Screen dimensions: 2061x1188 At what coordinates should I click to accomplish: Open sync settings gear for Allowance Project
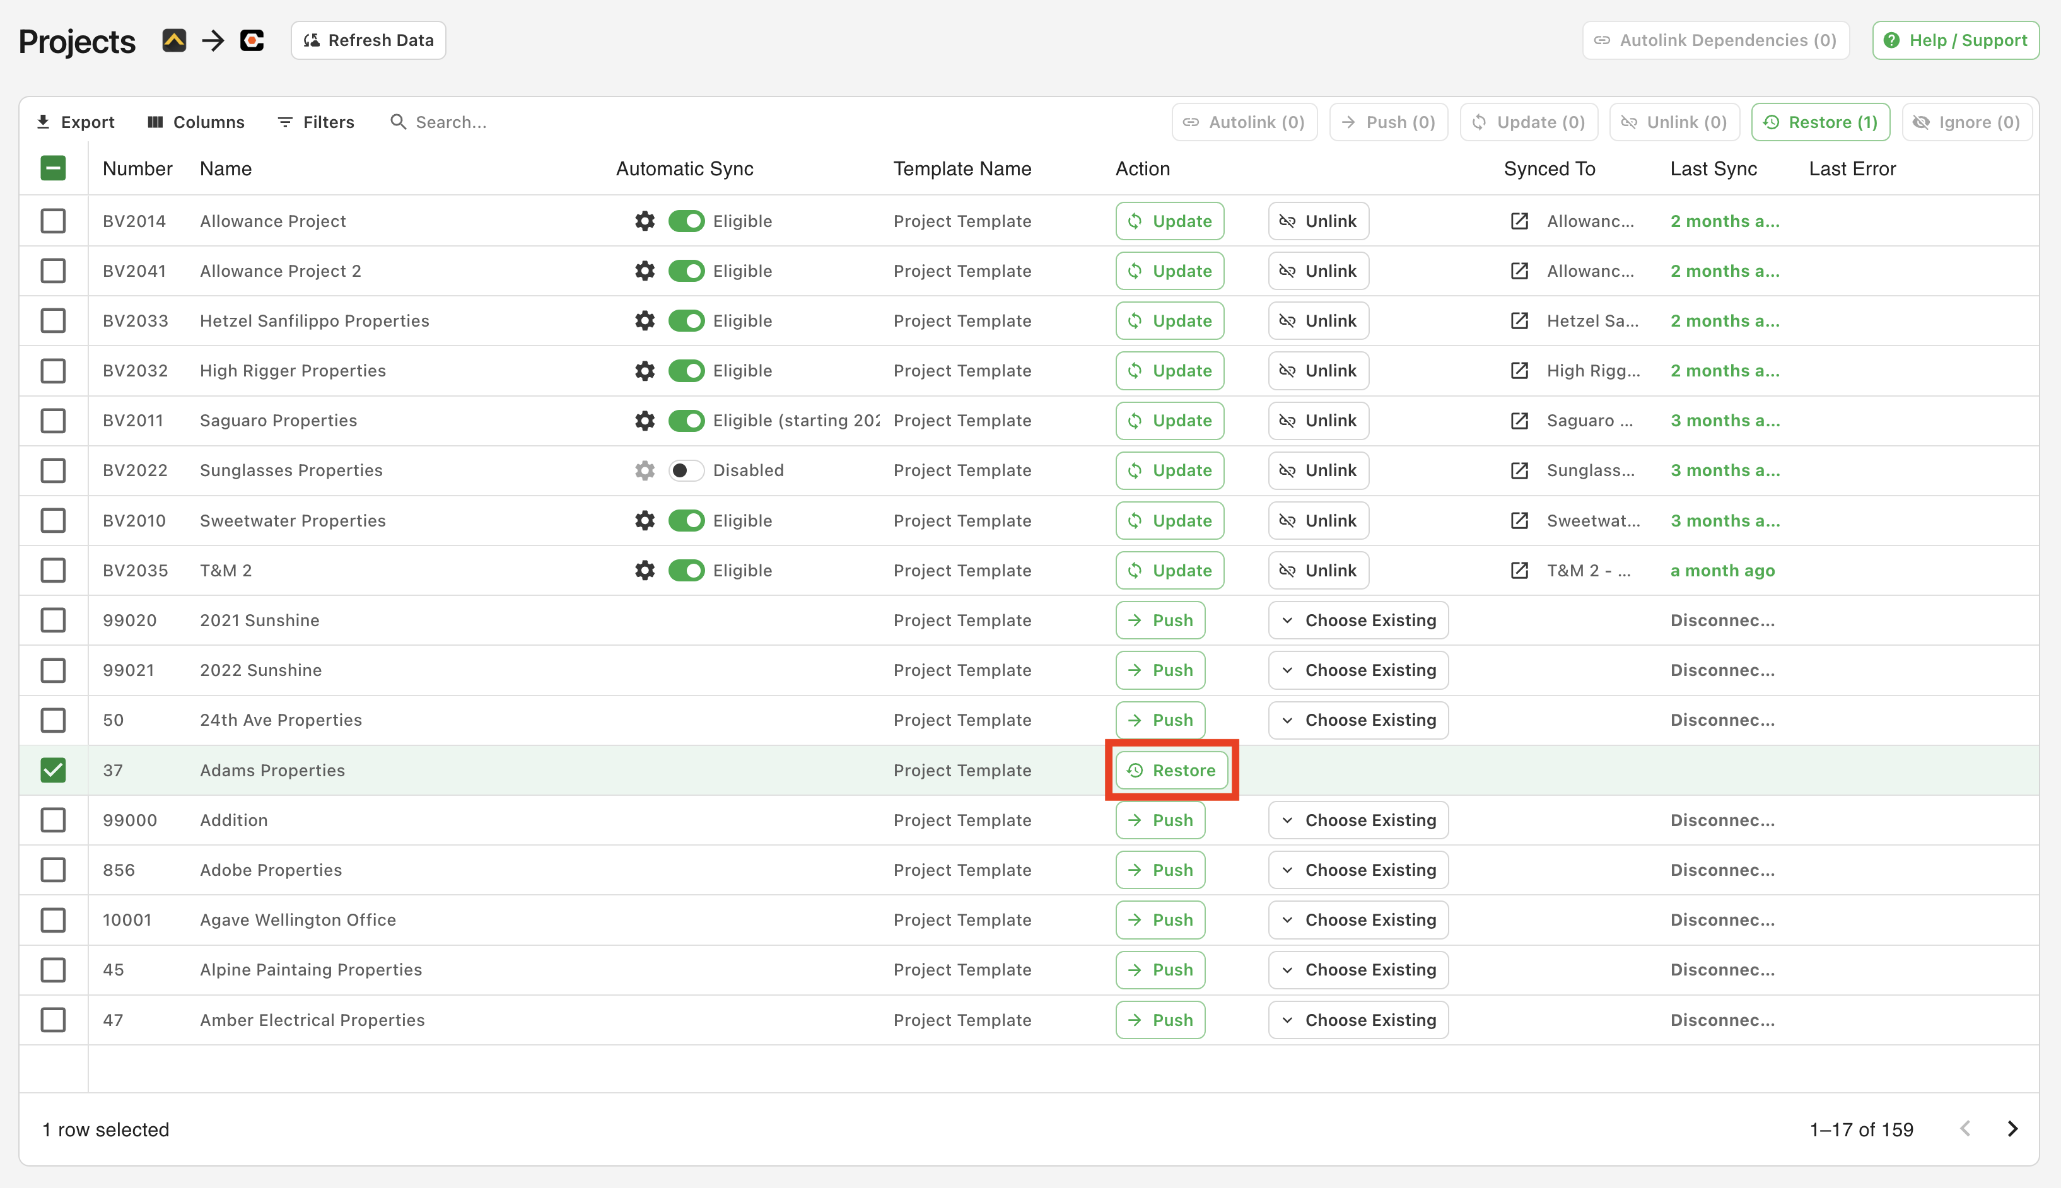pyautogui.click(x=645, y=221)
